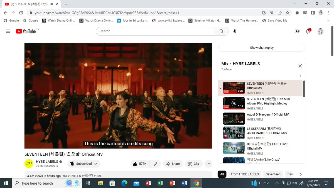Open the 'Jobs in Sri Lanka' bookmark
Screen dimensions: 334x188
[x=132, y=21]
